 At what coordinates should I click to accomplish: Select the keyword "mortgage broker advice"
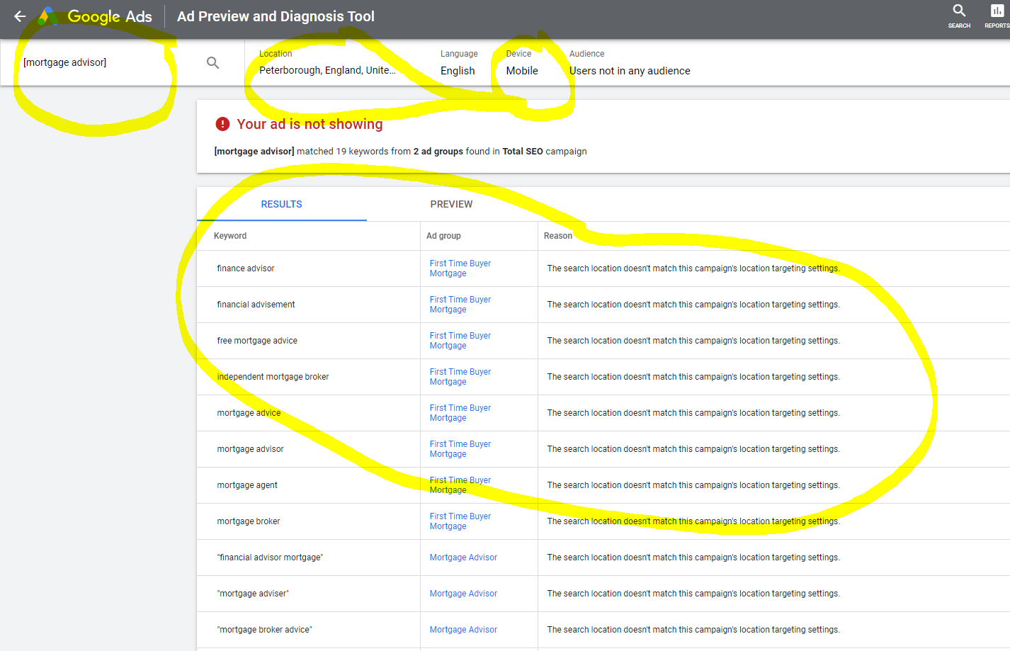264,630
